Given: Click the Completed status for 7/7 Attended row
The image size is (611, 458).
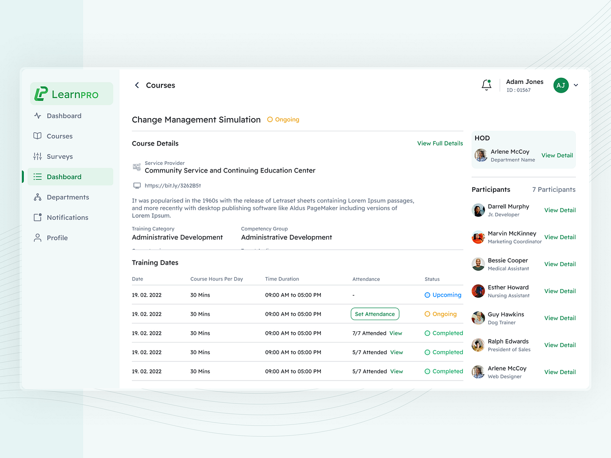Looking at the screenshot, I should 443,333.
